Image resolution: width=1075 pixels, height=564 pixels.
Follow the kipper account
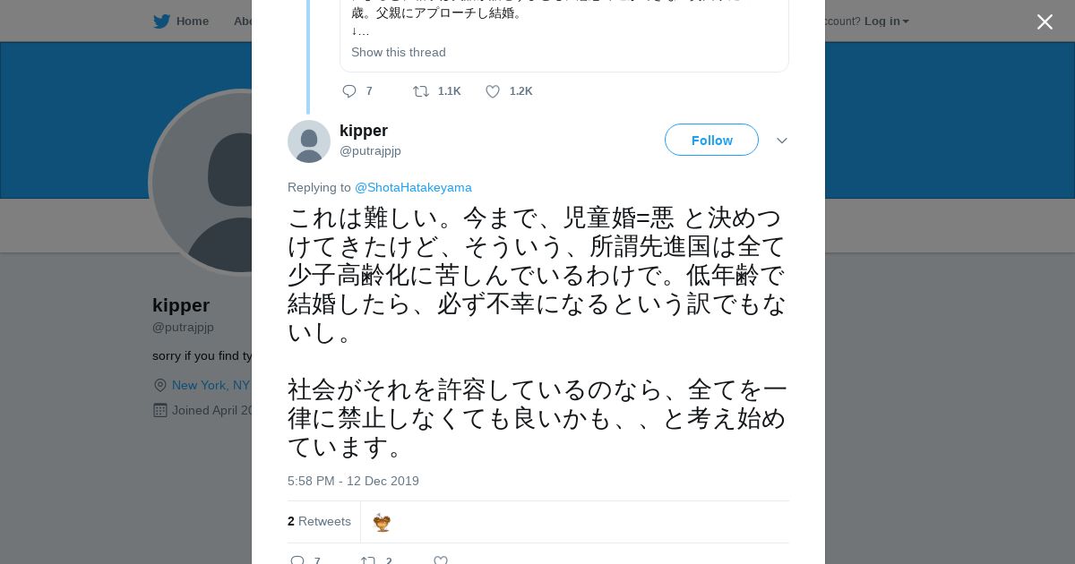(x=711, y=141)
